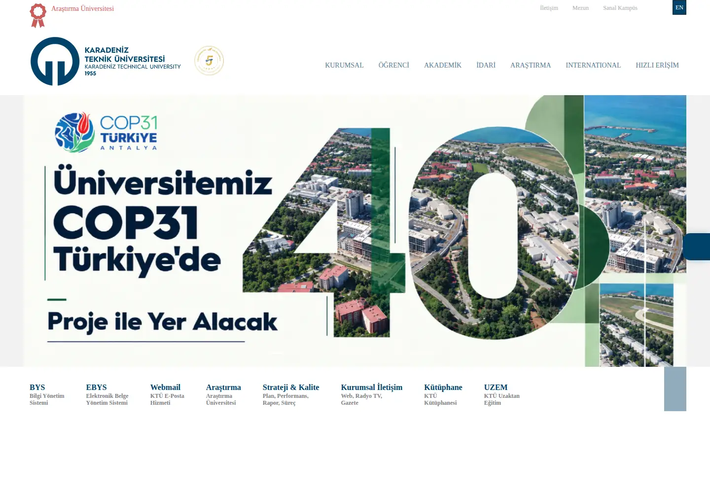710x493 pixels.
Task: Open Kurumsal İletişim link
Action: pyautogui.click(x=372, y=394)
